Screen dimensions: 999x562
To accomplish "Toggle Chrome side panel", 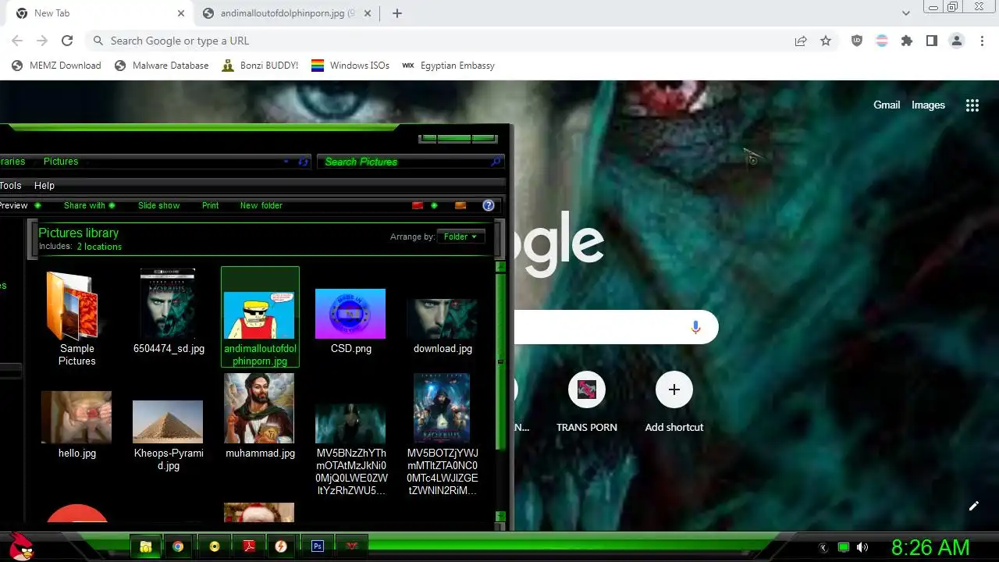I will coord(932,41).
